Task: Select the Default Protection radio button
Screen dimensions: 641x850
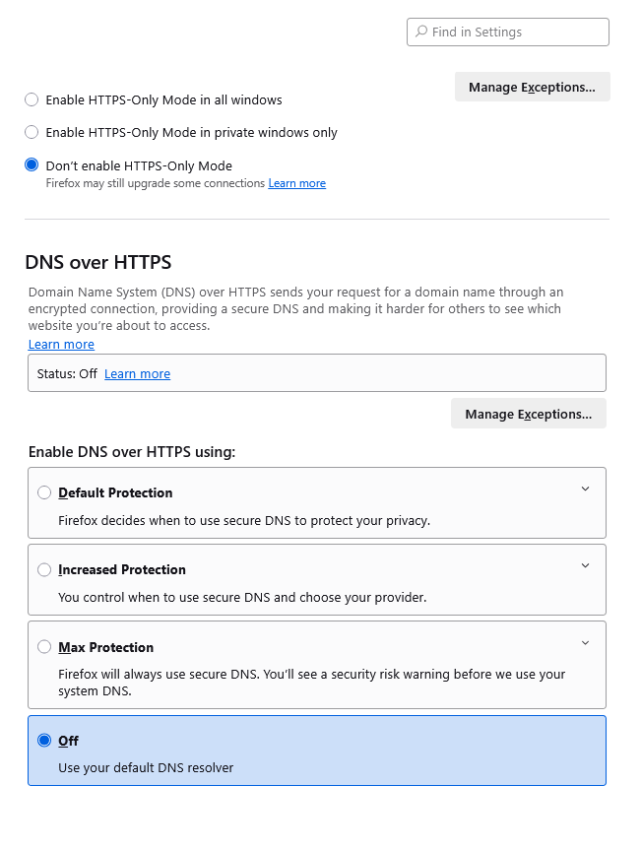Action: (x=44, y=492)
